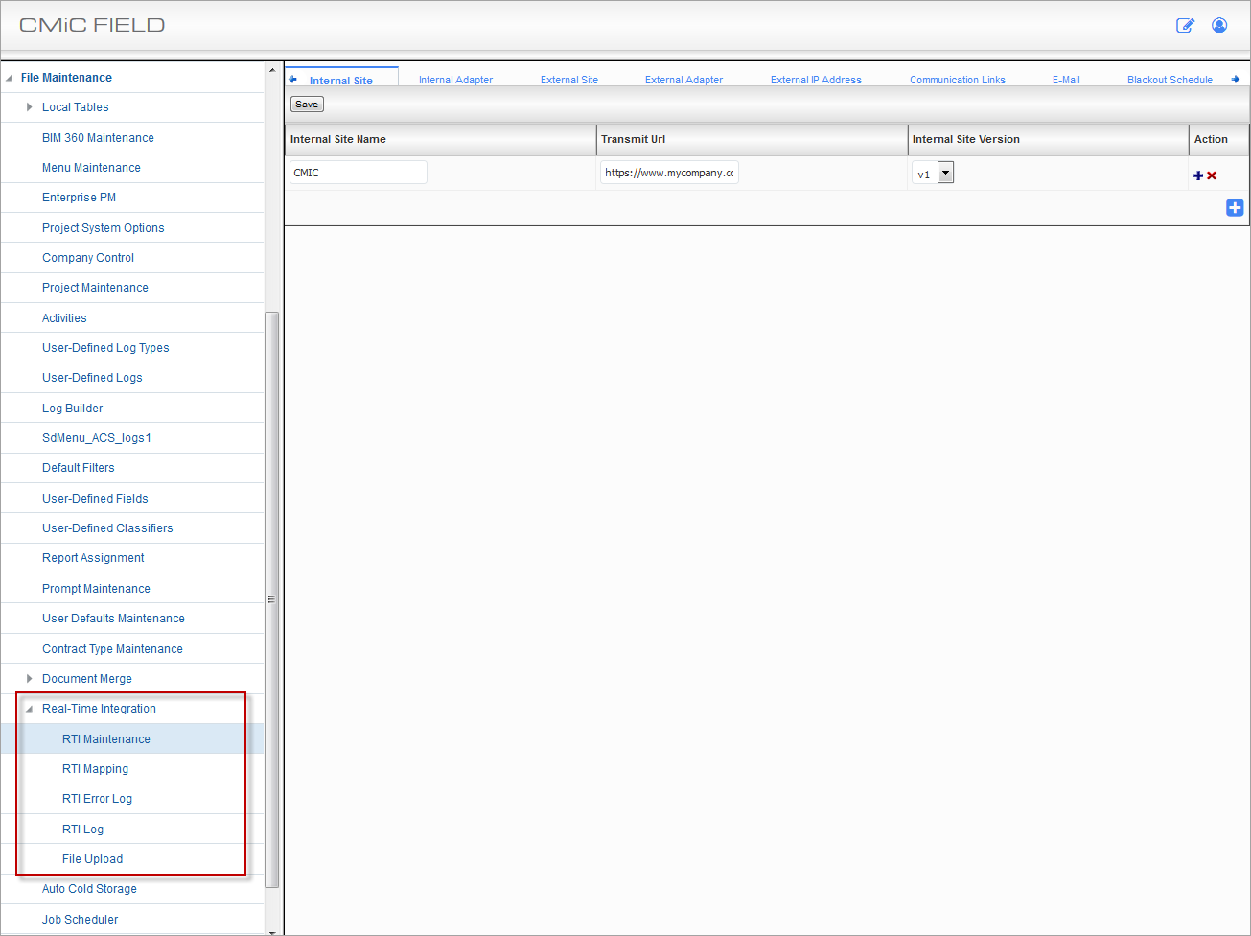Open the External IP Address tab

pos(816,80)
